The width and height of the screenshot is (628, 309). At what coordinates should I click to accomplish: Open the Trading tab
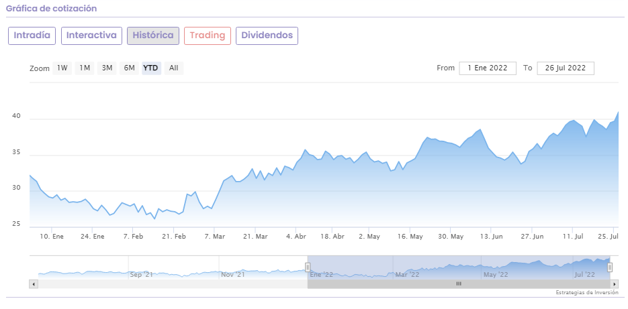coord(208,36)
